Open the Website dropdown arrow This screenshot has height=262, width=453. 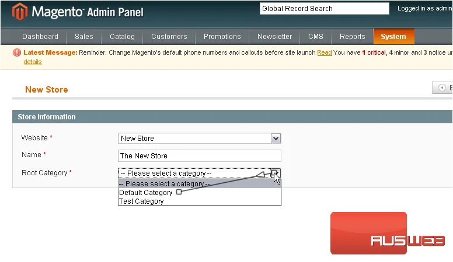click(276, 139)
